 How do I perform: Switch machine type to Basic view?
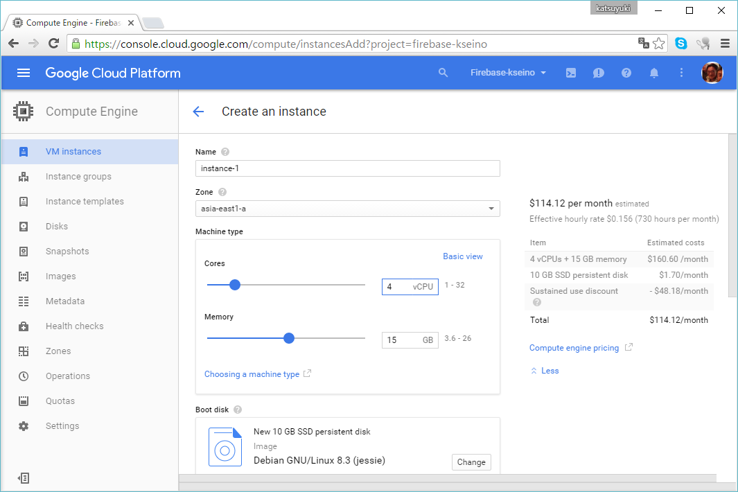point(463,256)
